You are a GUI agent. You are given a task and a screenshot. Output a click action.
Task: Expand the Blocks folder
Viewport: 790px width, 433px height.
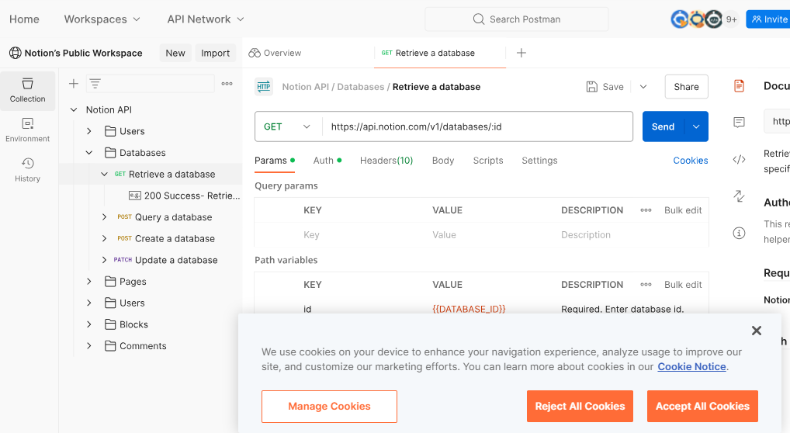tap(89, 324)
